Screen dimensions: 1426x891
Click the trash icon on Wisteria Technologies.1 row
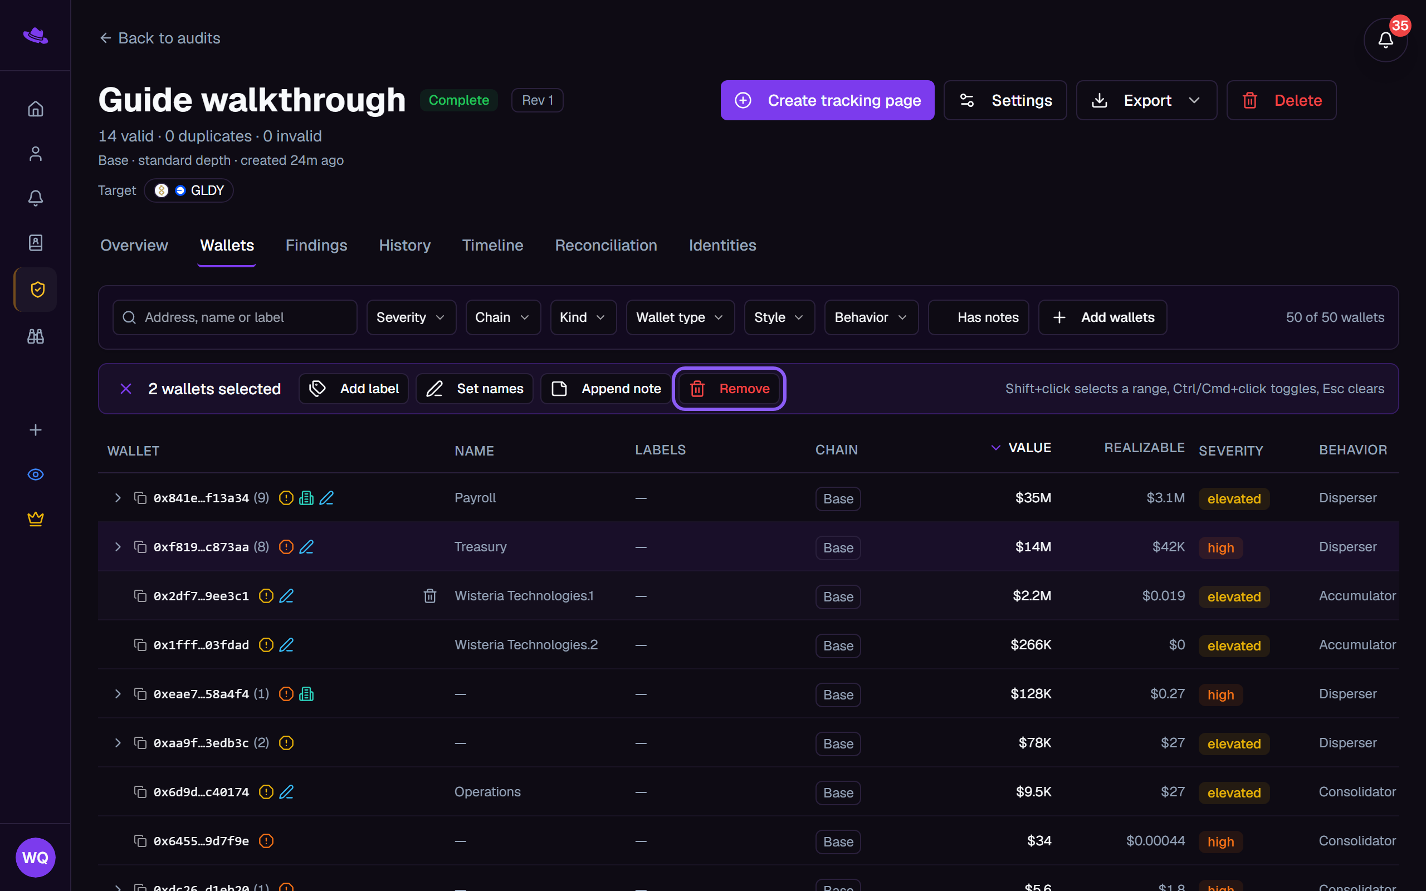(x=430, y=596)
